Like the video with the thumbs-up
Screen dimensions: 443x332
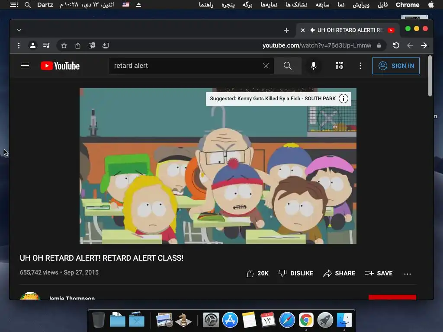pyautogui.click(x=257, y=273)
